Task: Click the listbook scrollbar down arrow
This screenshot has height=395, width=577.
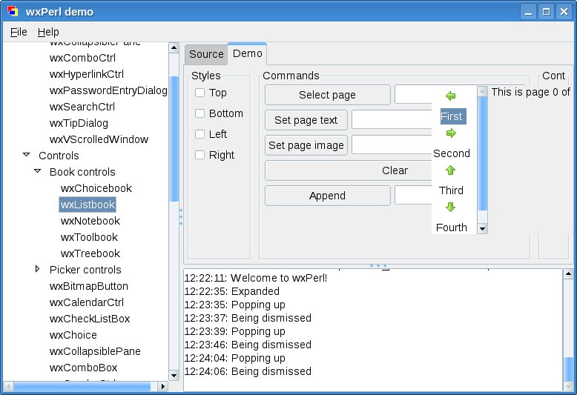Action: [x=482, y=229]
